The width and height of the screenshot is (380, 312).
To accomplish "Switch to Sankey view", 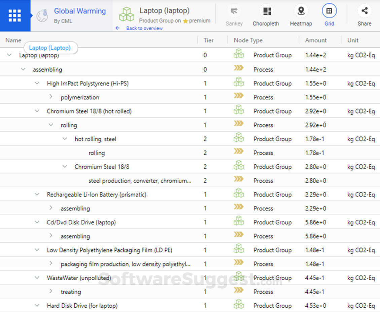I will pyautogui.click(x=234, y=11).
